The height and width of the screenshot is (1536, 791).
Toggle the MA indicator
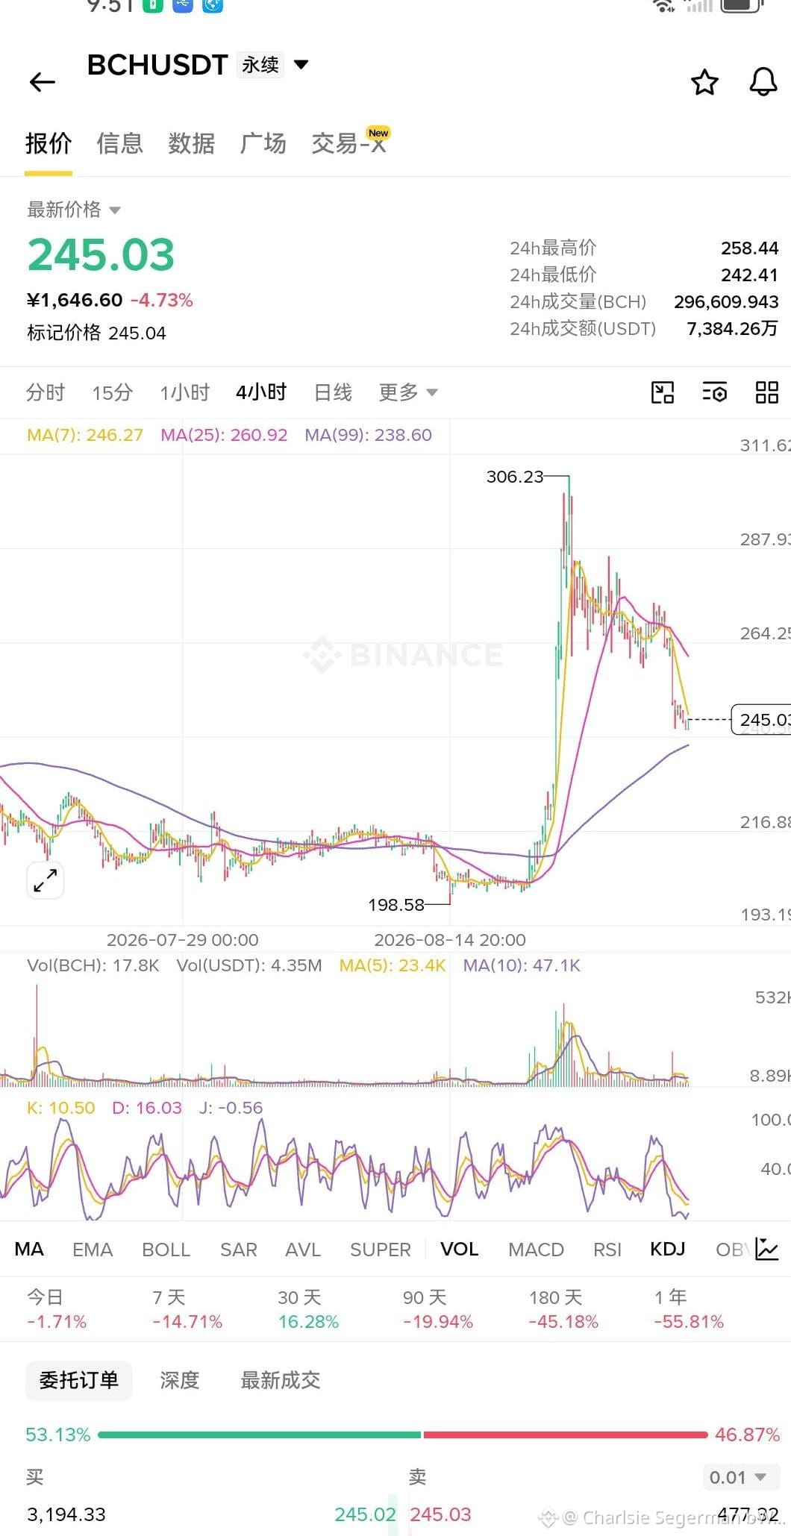[x=29, y=1249]
